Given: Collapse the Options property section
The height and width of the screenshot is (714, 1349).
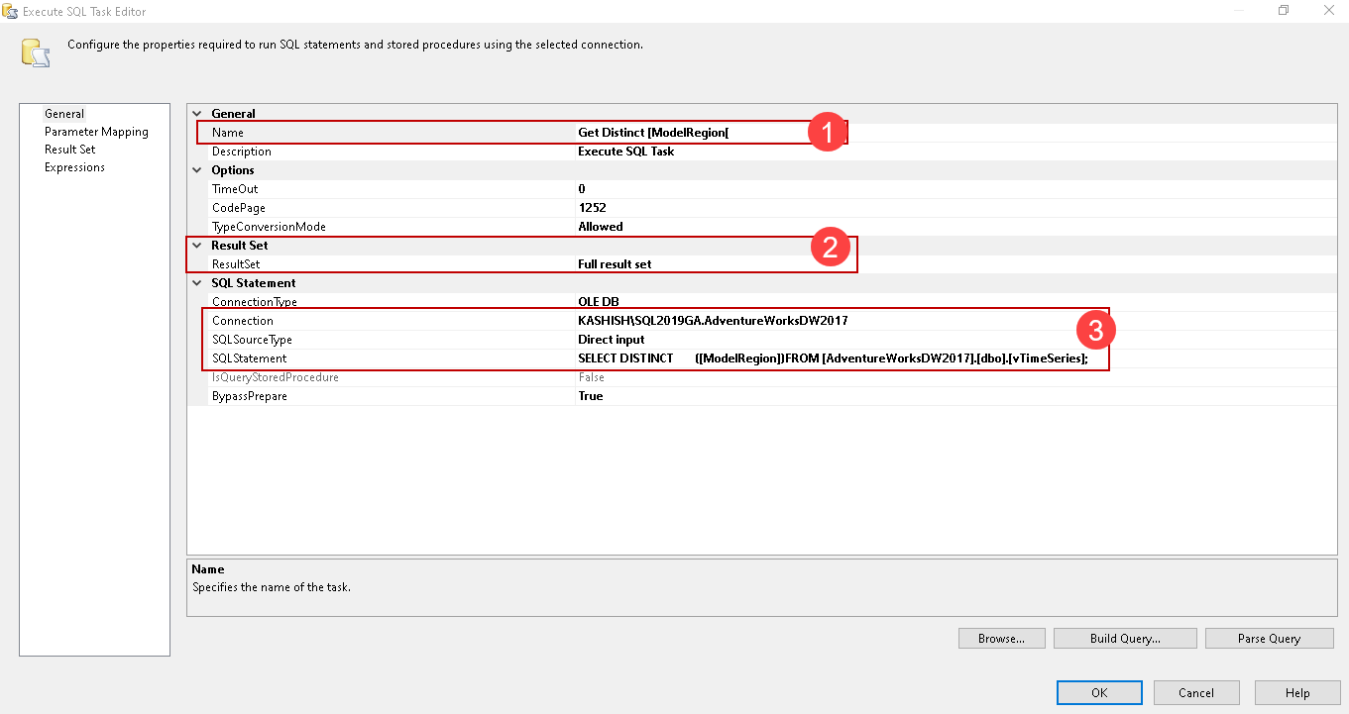Looking at the screenshot, I should click(197, 170).
